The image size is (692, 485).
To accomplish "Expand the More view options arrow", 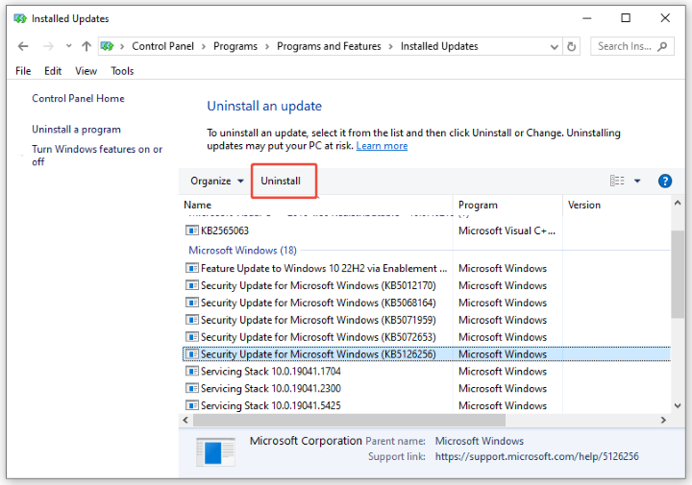I will (x=637, y=181).
